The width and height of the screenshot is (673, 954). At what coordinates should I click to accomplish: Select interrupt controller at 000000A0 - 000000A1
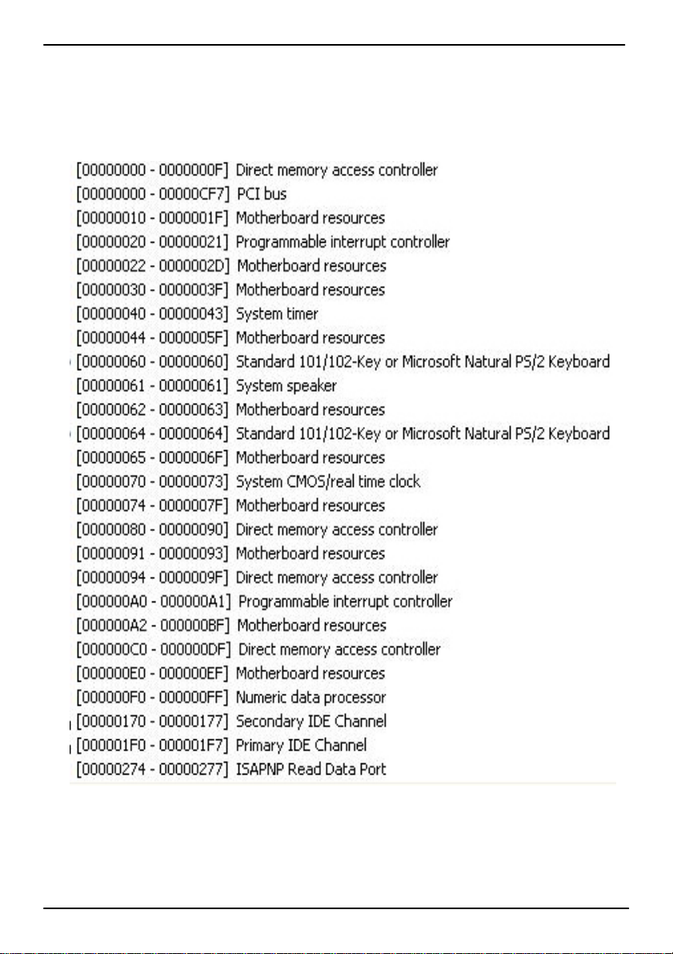pos(264,602)
